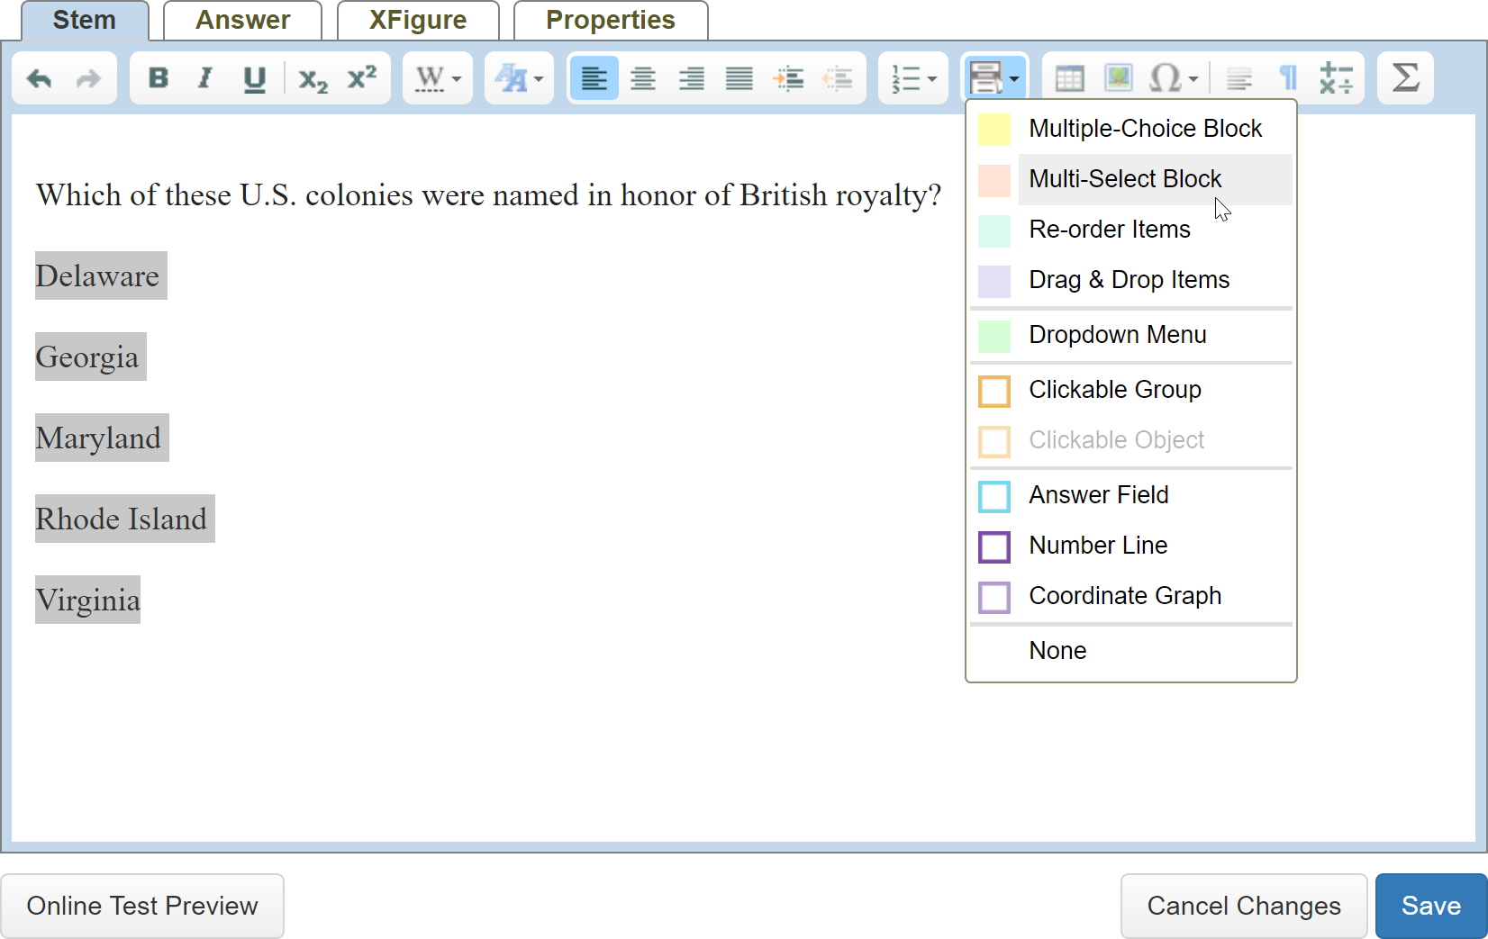Choose Answer Field
The image size is (1488, 939).
click(1131, 495)
